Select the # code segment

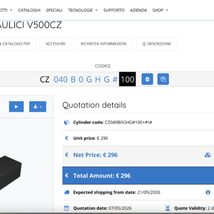click(115, 79)
